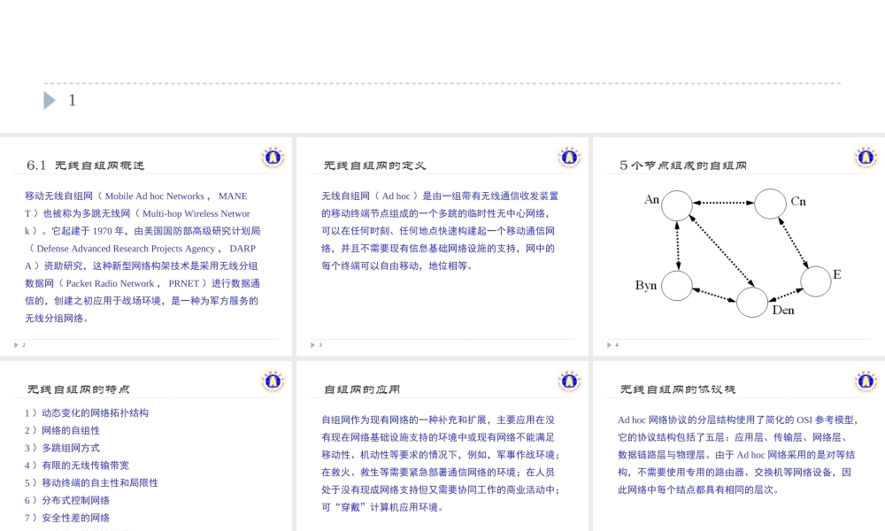This screenshot has height=531, width=885.
Task: Click the logo on the 无线自组网的特点 slide
Action: [x=273, y=382]
